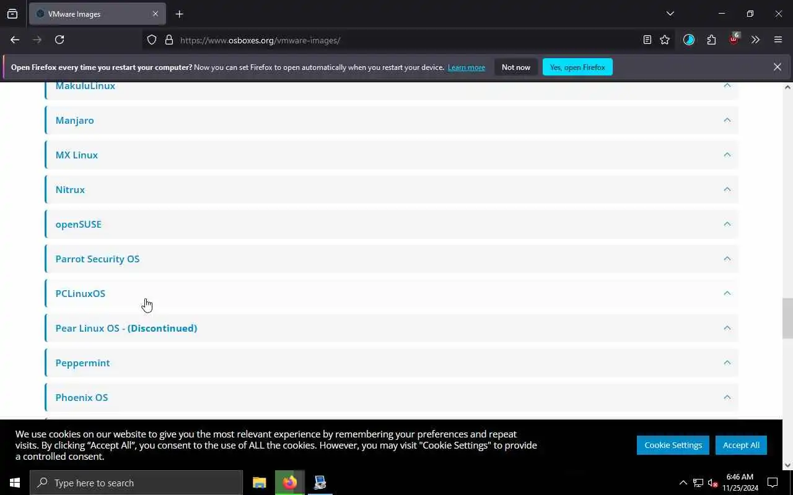Click Yes, open Firefox button

tap(577, 67)
